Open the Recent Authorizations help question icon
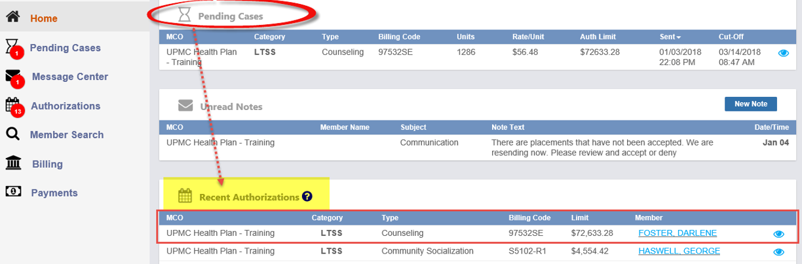The width and height of the screenshot is (802, 264). click(x=307, y=197)
